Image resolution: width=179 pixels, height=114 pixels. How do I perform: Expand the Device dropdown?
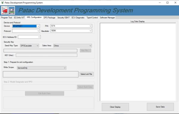38,26
